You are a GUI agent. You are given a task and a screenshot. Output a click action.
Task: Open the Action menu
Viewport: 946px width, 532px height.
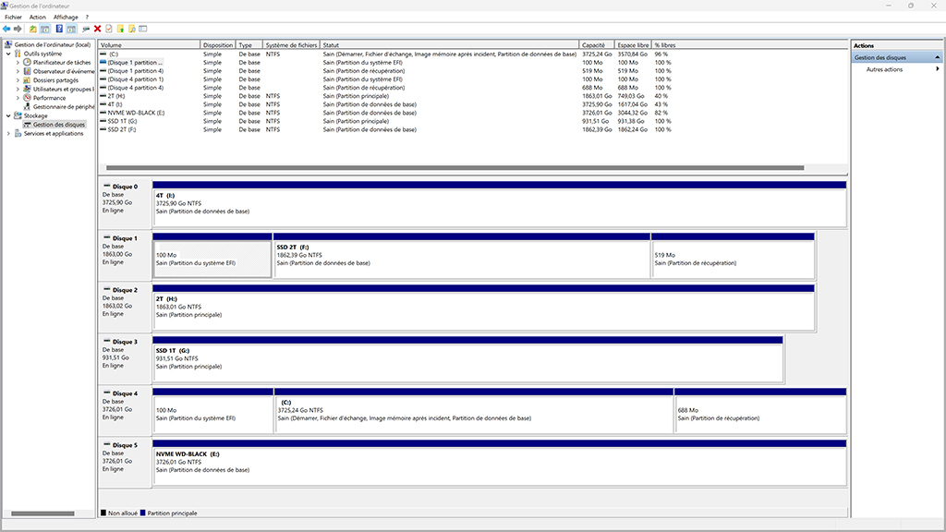point(37,17)
